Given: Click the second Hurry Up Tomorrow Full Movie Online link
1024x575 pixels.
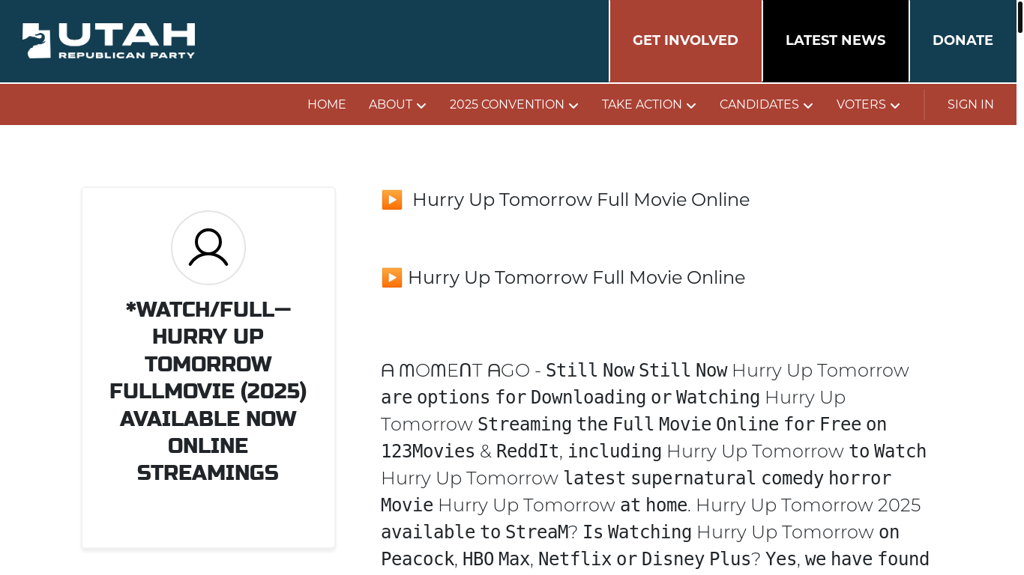Looking at the screenshot, I should pyautogui.click(x=576, y=278).
